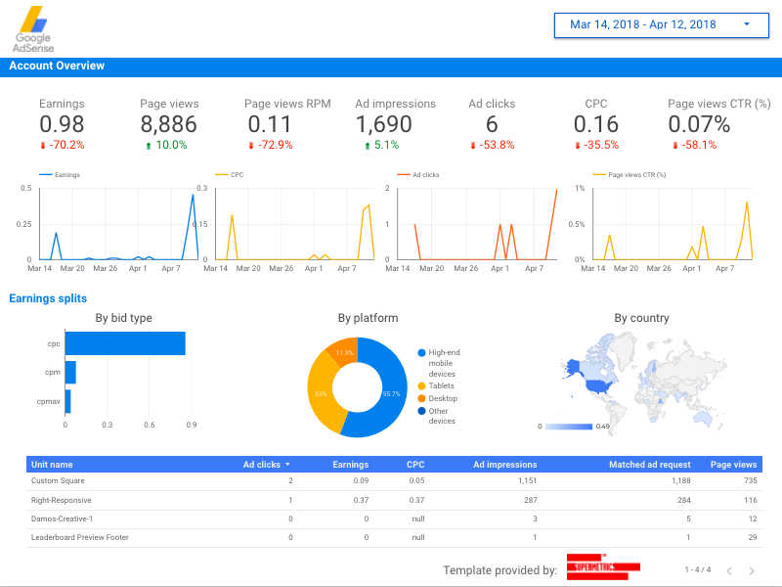The width and height of the screenshot is (782, 587).
Task: Select the Account Overview header tab
Action: click(57, 66)
